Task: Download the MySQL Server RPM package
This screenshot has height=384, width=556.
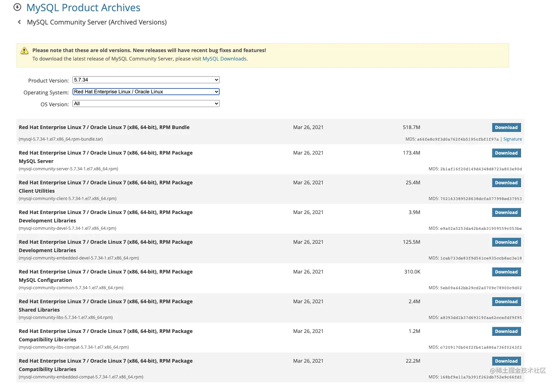Action: coord(506,153)
